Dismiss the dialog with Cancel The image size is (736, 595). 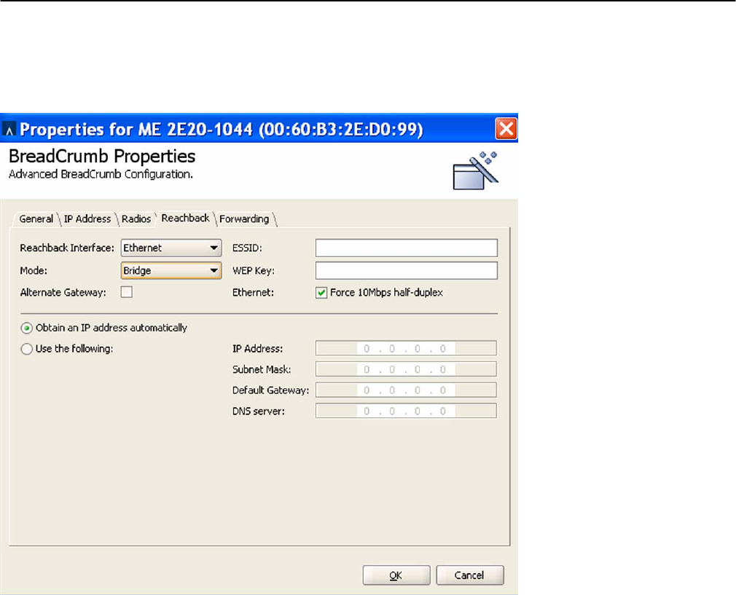[x=469, y=575]
